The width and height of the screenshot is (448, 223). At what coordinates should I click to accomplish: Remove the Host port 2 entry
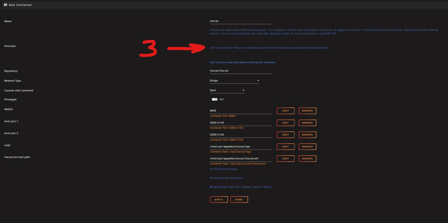tap(307, 135)
